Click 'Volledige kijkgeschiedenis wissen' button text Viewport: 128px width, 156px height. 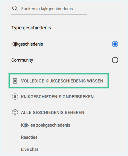62,81
